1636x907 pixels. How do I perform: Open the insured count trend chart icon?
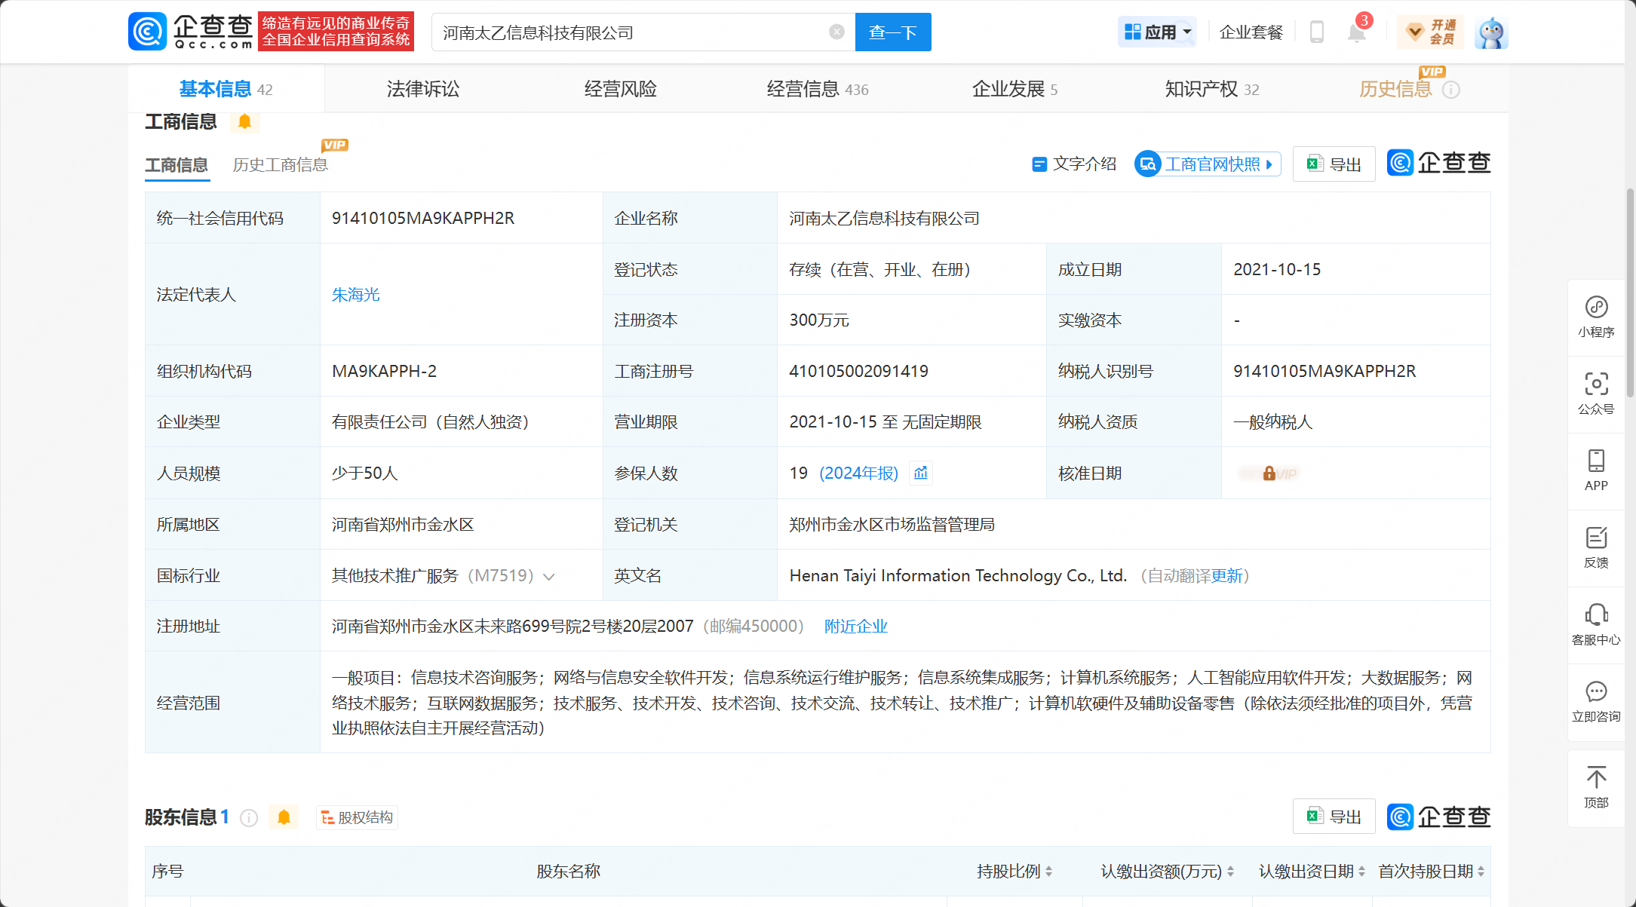(x=921, y=473)
